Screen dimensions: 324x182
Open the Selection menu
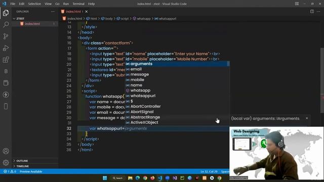(34, 4)
